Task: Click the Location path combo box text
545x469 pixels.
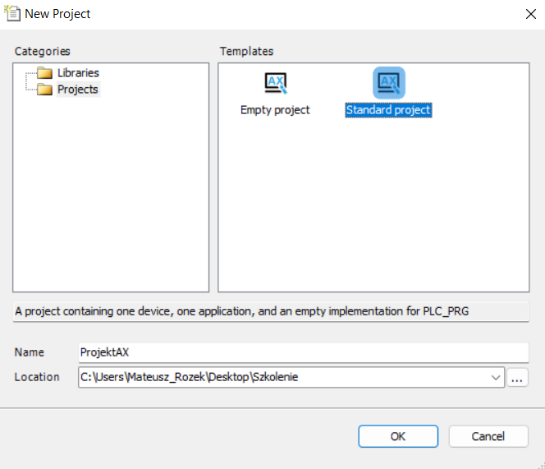Action: click(279, 378)
